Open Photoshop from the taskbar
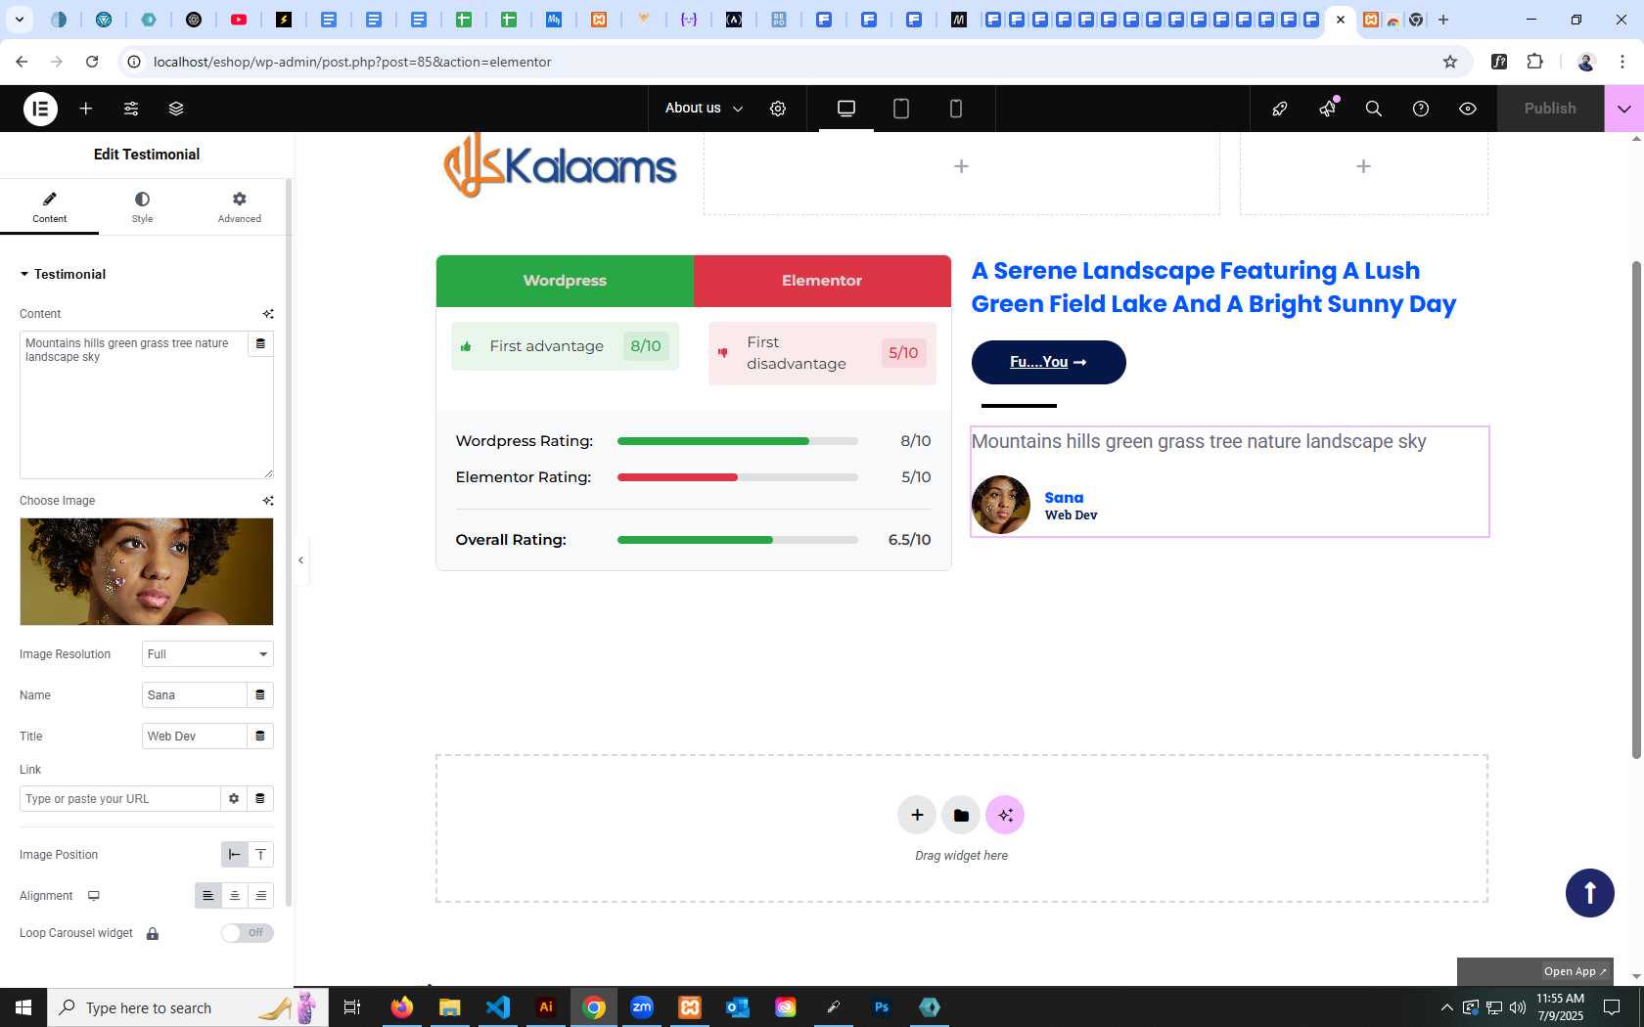Image resolution: width=1644 pixels, height=1027 pixels. click(882, 1007)
